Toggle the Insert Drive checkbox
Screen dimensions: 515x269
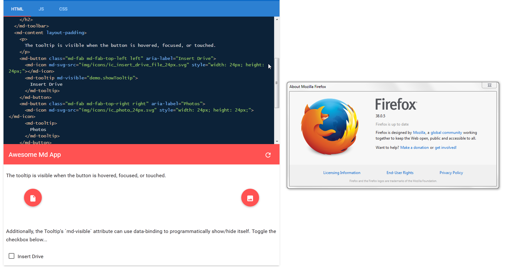[12, 256]
